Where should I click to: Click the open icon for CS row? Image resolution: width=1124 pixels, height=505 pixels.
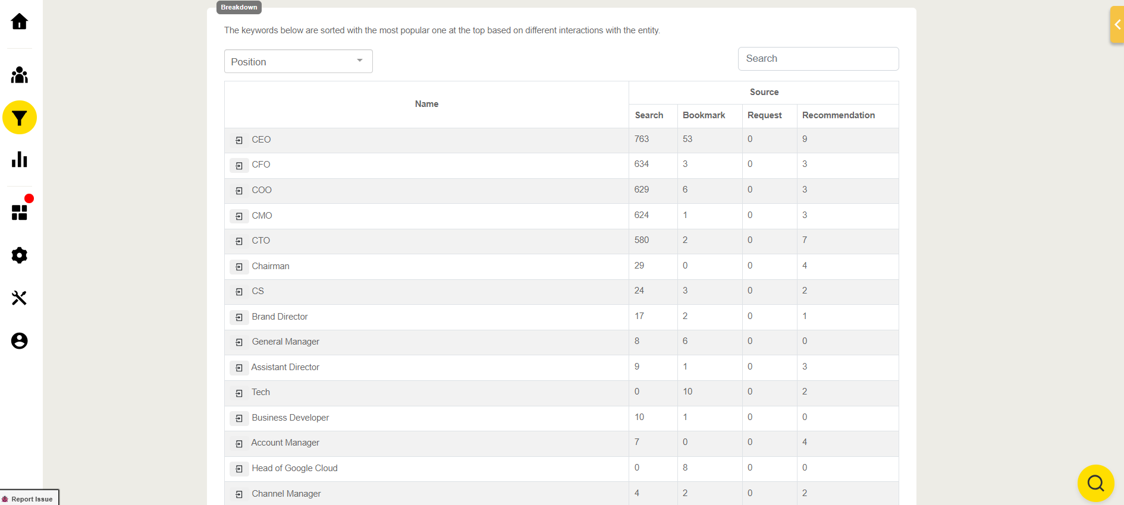click(x=239, y=292)
